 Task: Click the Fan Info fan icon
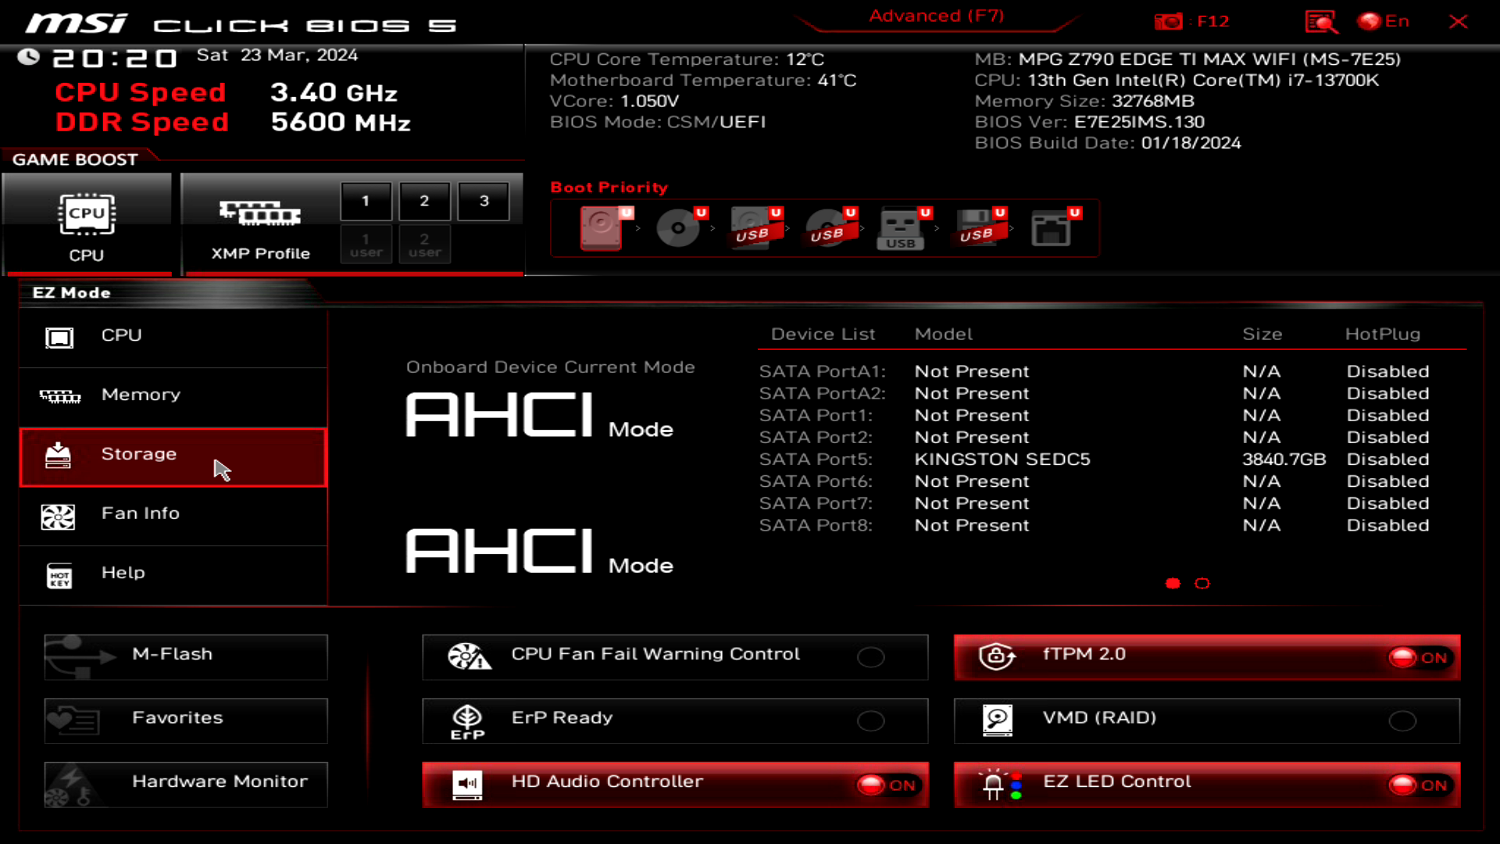click(x=59, y=517)
